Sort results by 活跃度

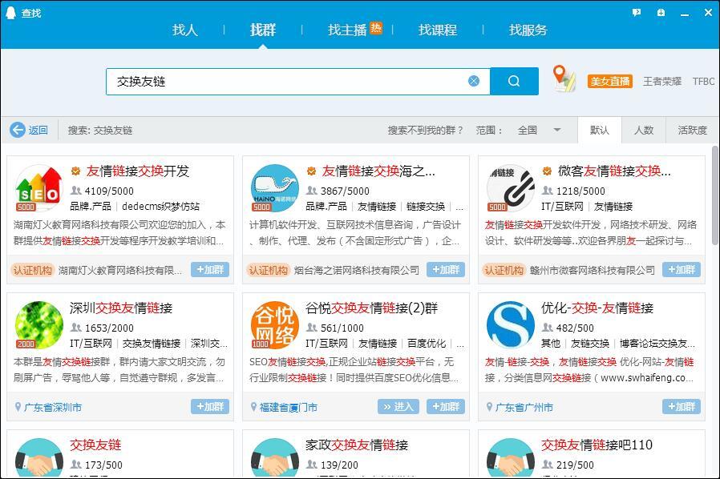694,129
